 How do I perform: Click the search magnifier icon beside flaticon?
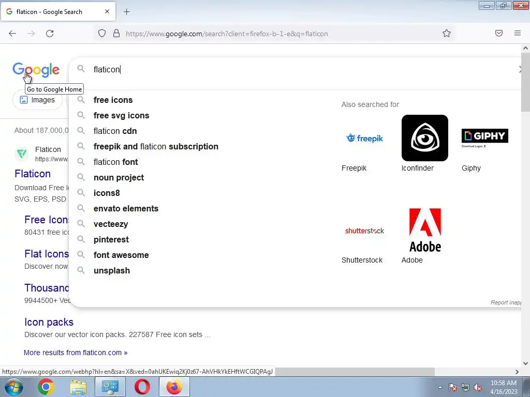tap(81, 69)
